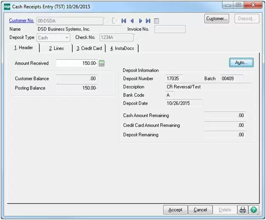Click the Sage logo in title bar
This screenshot has height=220, width=266.
[7, 6]
